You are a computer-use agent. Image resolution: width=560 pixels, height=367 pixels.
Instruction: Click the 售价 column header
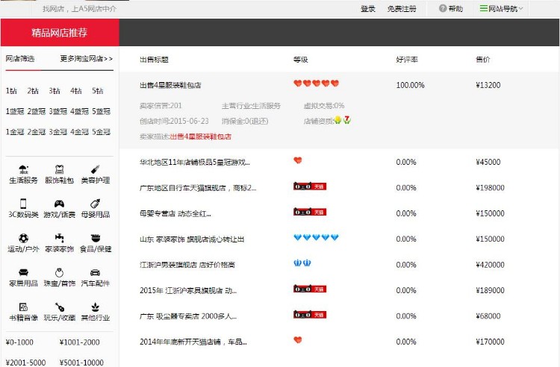coord(483,59)
